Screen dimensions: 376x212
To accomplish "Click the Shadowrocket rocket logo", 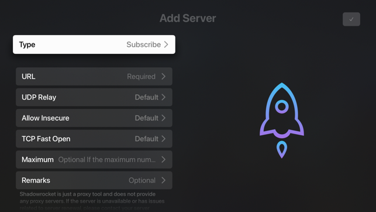I will point(282,120).
